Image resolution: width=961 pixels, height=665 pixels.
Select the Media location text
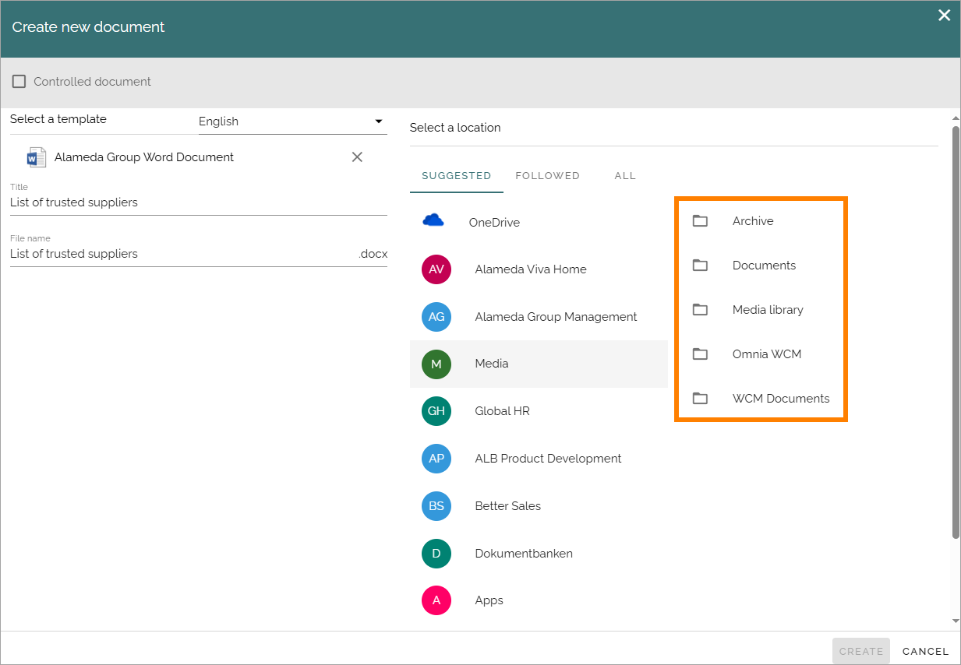(492, 364)
